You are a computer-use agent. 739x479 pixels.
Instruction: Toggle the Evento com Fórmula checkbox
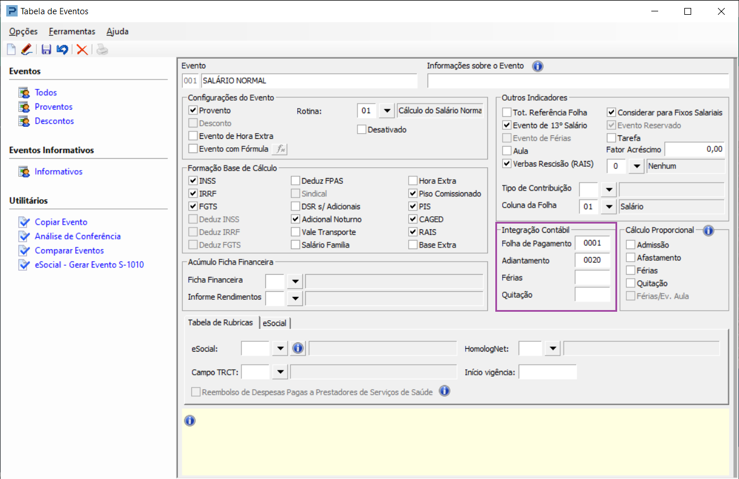[193, 149]
